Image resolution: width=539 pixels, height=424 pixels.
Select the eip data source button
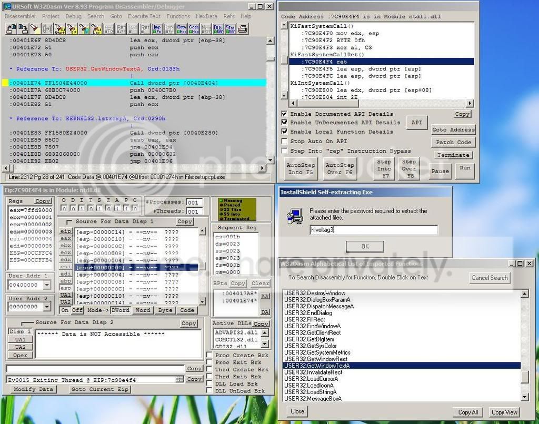coord(65,231)
